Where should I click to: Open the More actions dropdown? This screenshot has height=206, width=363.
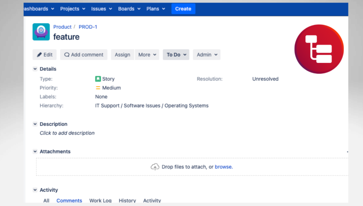[147, 55]
